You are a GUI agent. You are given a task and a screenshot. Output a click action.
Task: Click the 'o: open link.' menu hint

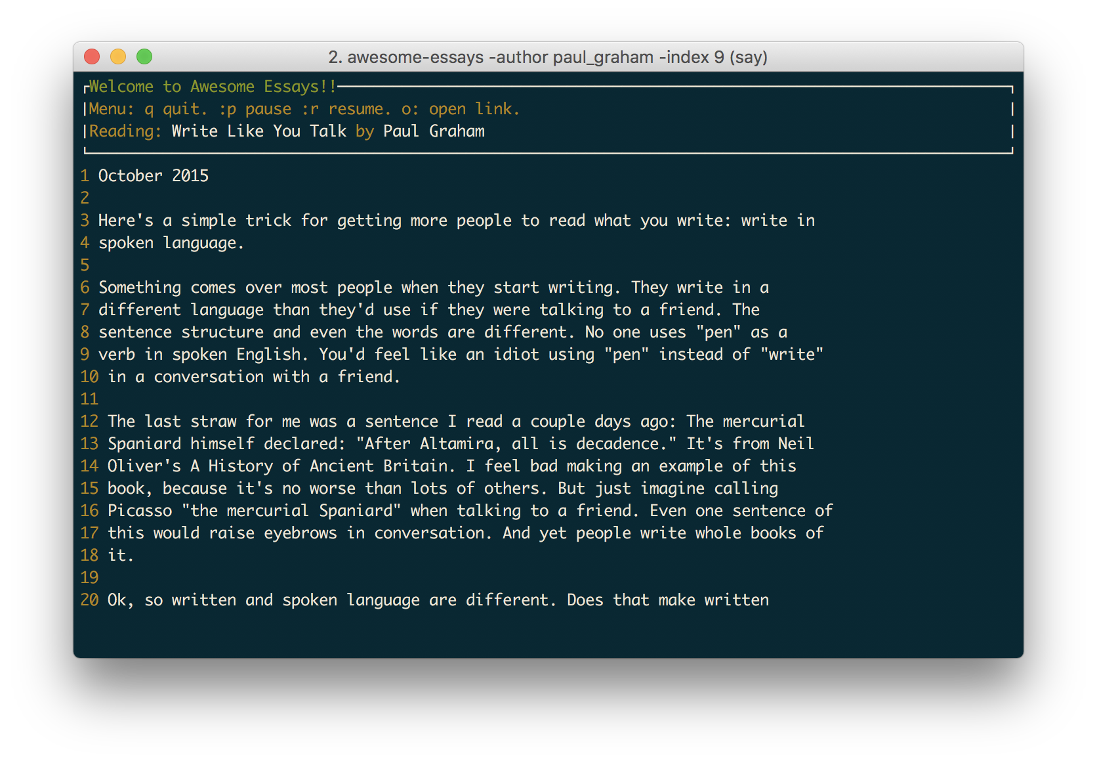point(461,109)
